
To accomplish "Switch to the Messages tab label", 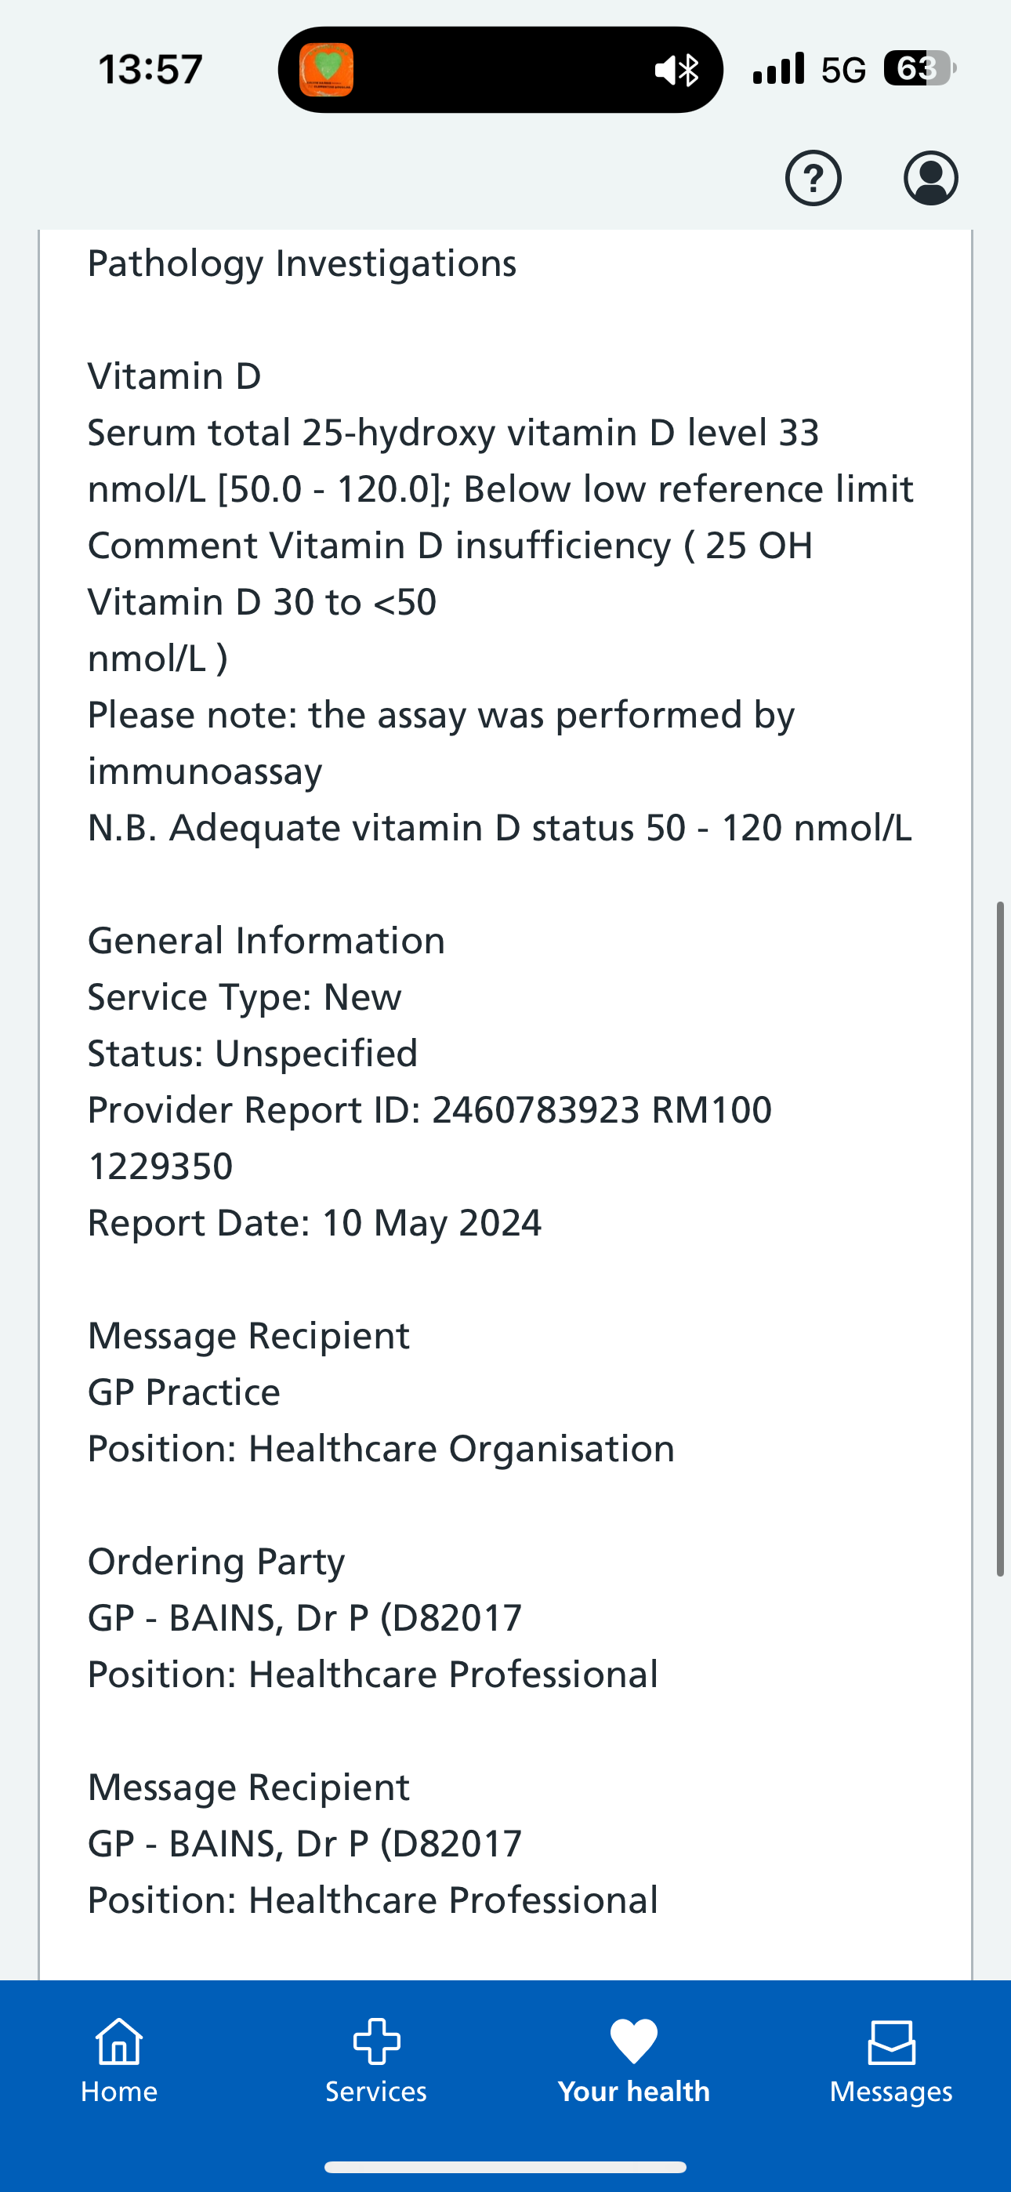I will pyautogui.click(x=891, y=2092).
